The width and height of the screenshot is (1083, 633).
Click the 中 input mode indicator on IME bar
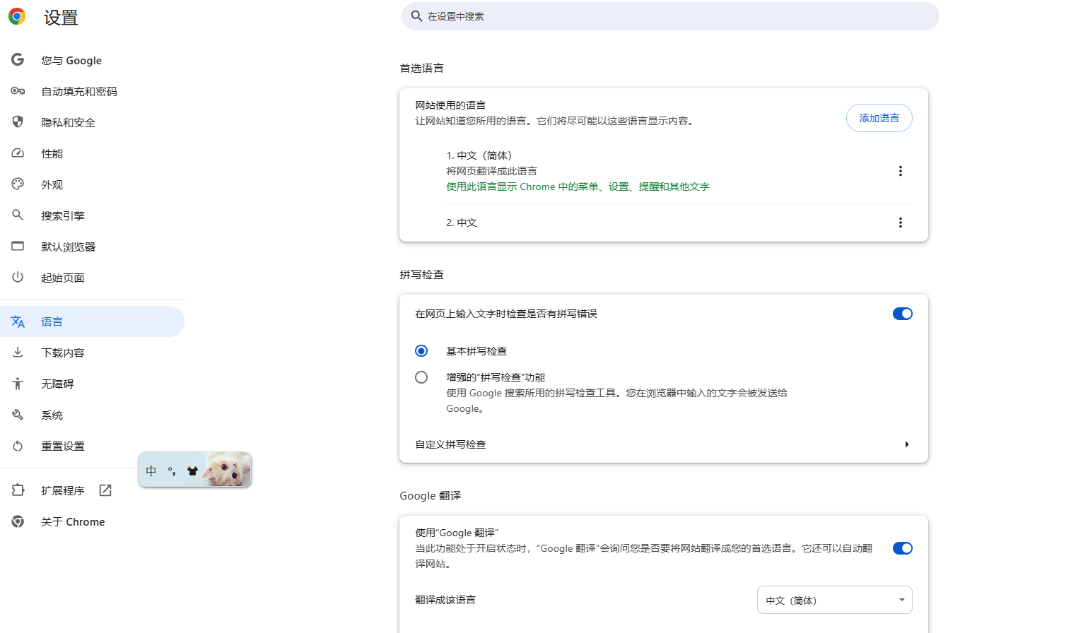pos(151,471)
